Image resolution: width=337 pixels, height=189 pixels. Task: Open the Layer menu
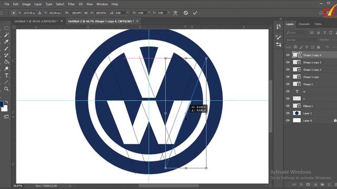[x=38, y=4]
